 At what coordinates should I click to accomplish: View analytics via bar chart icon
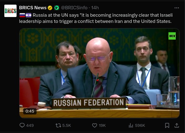[x=131, y=125]
